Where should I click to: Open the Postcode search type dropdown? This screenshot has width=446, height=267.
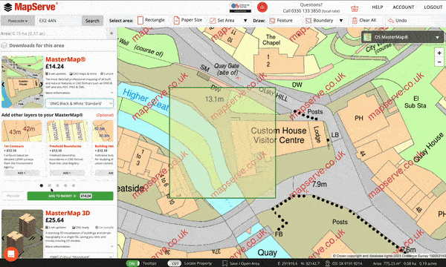tap(18, 21)
